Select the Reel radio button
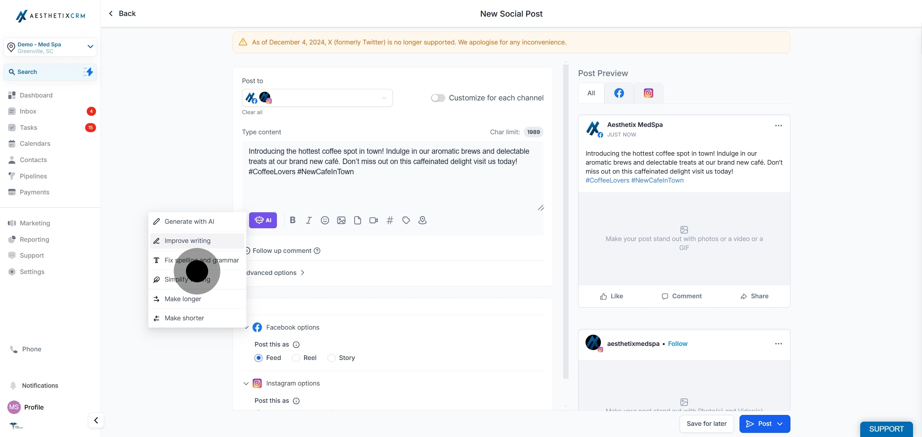The image size is (922, 437). pos(296,358)
